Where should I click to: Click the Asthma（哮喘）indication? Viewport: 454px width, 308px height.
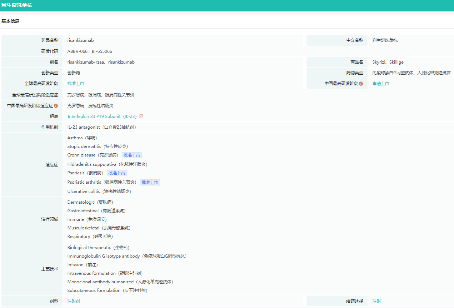point(82,138)
